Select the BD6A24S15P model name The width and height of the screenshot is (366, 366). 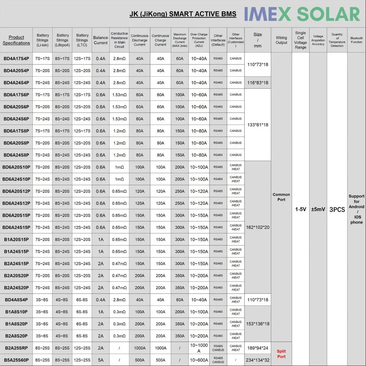pyautogui.click(x=16, y=228)
